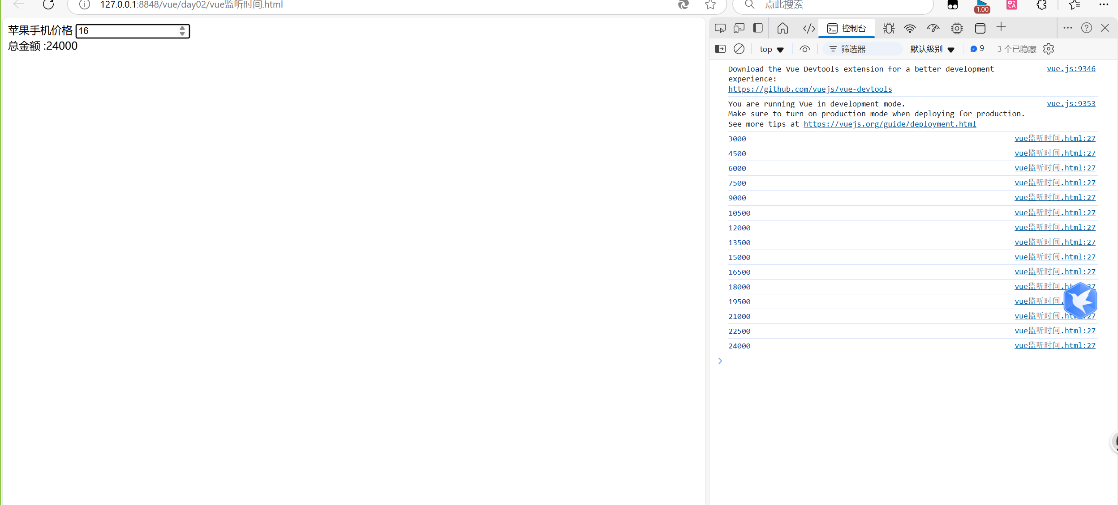Expand the top context dropdown
The image size is (1118, 505).
pyautogui.click(x=771, y=49)
